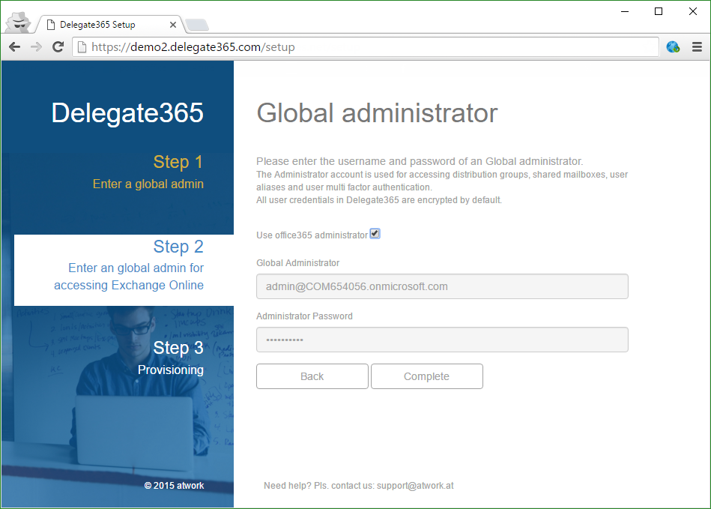Click the Use office365 administrator label
Screen dimensions: 711x509
pos(312,235)
